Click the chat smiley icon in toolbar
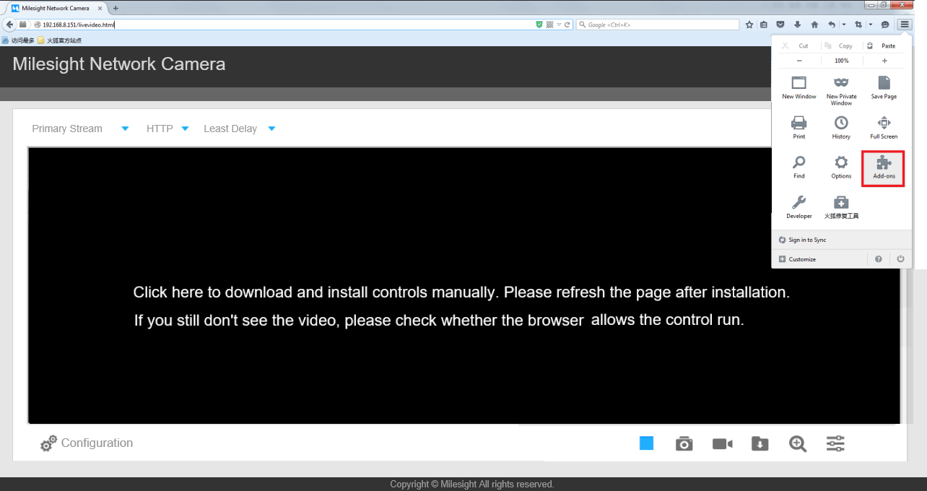The image size is (927, 491). tap(885, 25)
